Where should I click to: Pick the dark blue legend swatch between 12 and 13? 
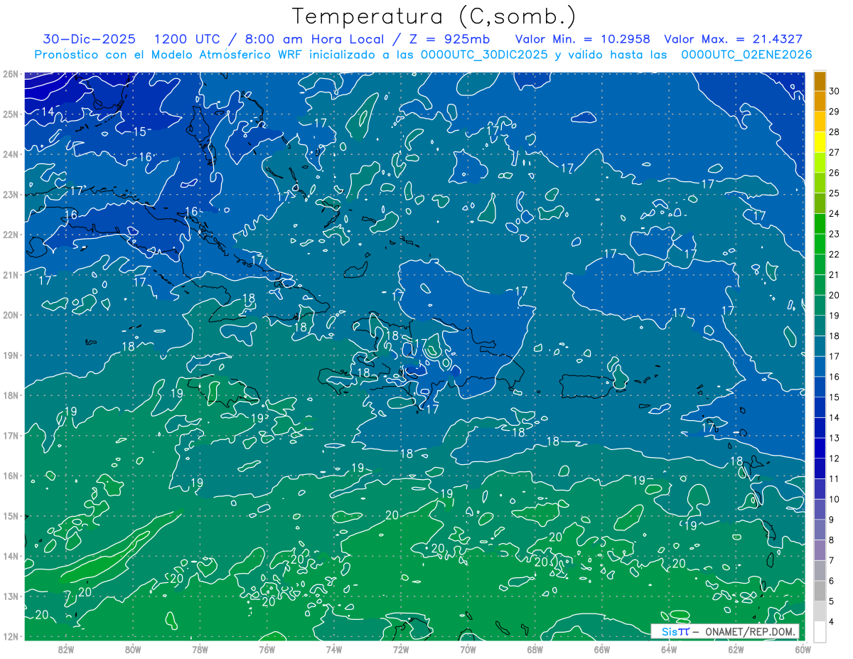point(820,449)
